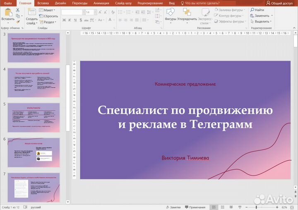Open the Фигуры shapes gallery
Image resolution: width=298 pixels, height=210 pixels.
[x=171, y=16]
